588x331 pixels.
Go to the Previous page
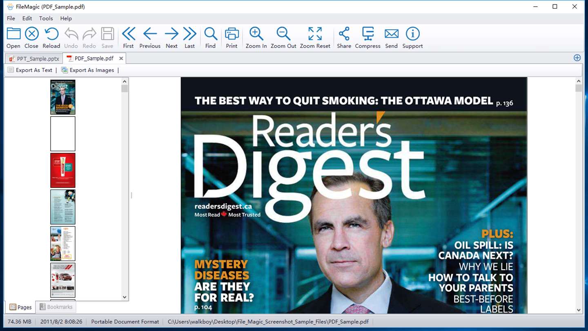coord(150,38)
